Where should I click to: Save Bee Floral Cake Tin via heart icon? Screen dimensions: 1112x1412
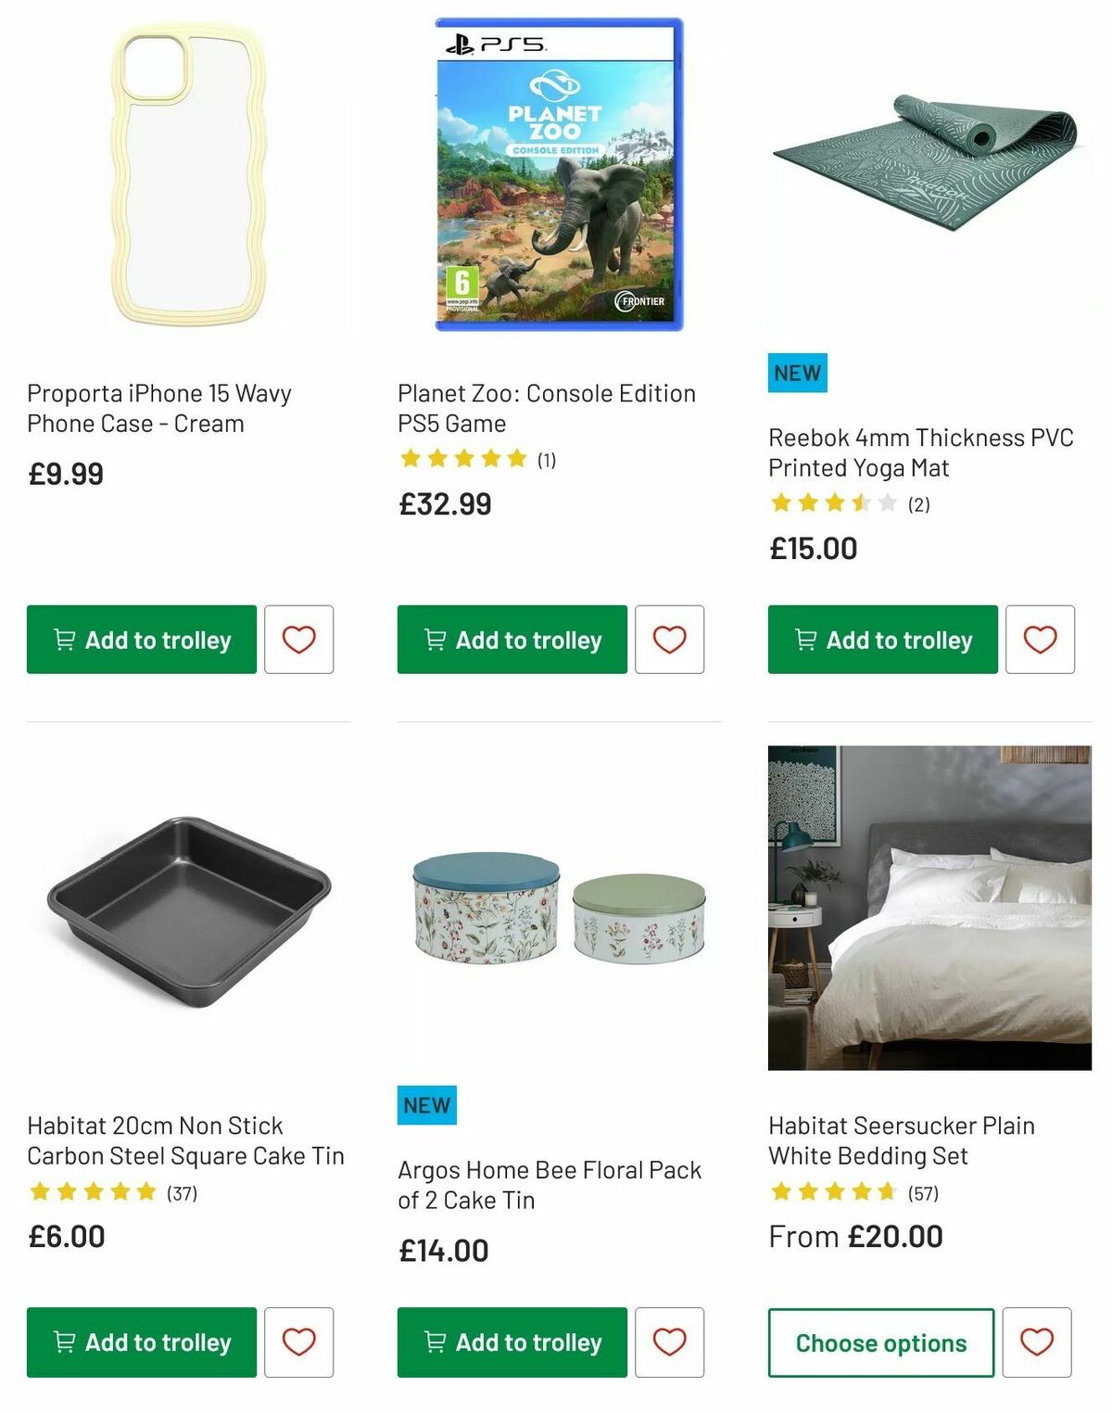tap(669, 1342)
